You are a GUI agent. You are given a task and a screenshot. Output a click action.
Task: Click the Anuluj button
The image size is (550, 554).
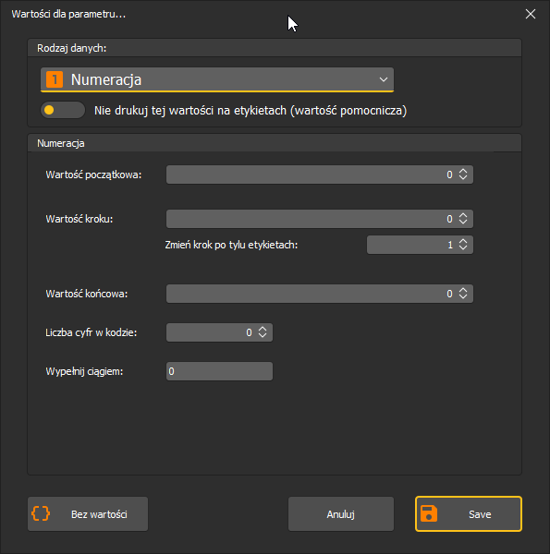pos(341,513)
